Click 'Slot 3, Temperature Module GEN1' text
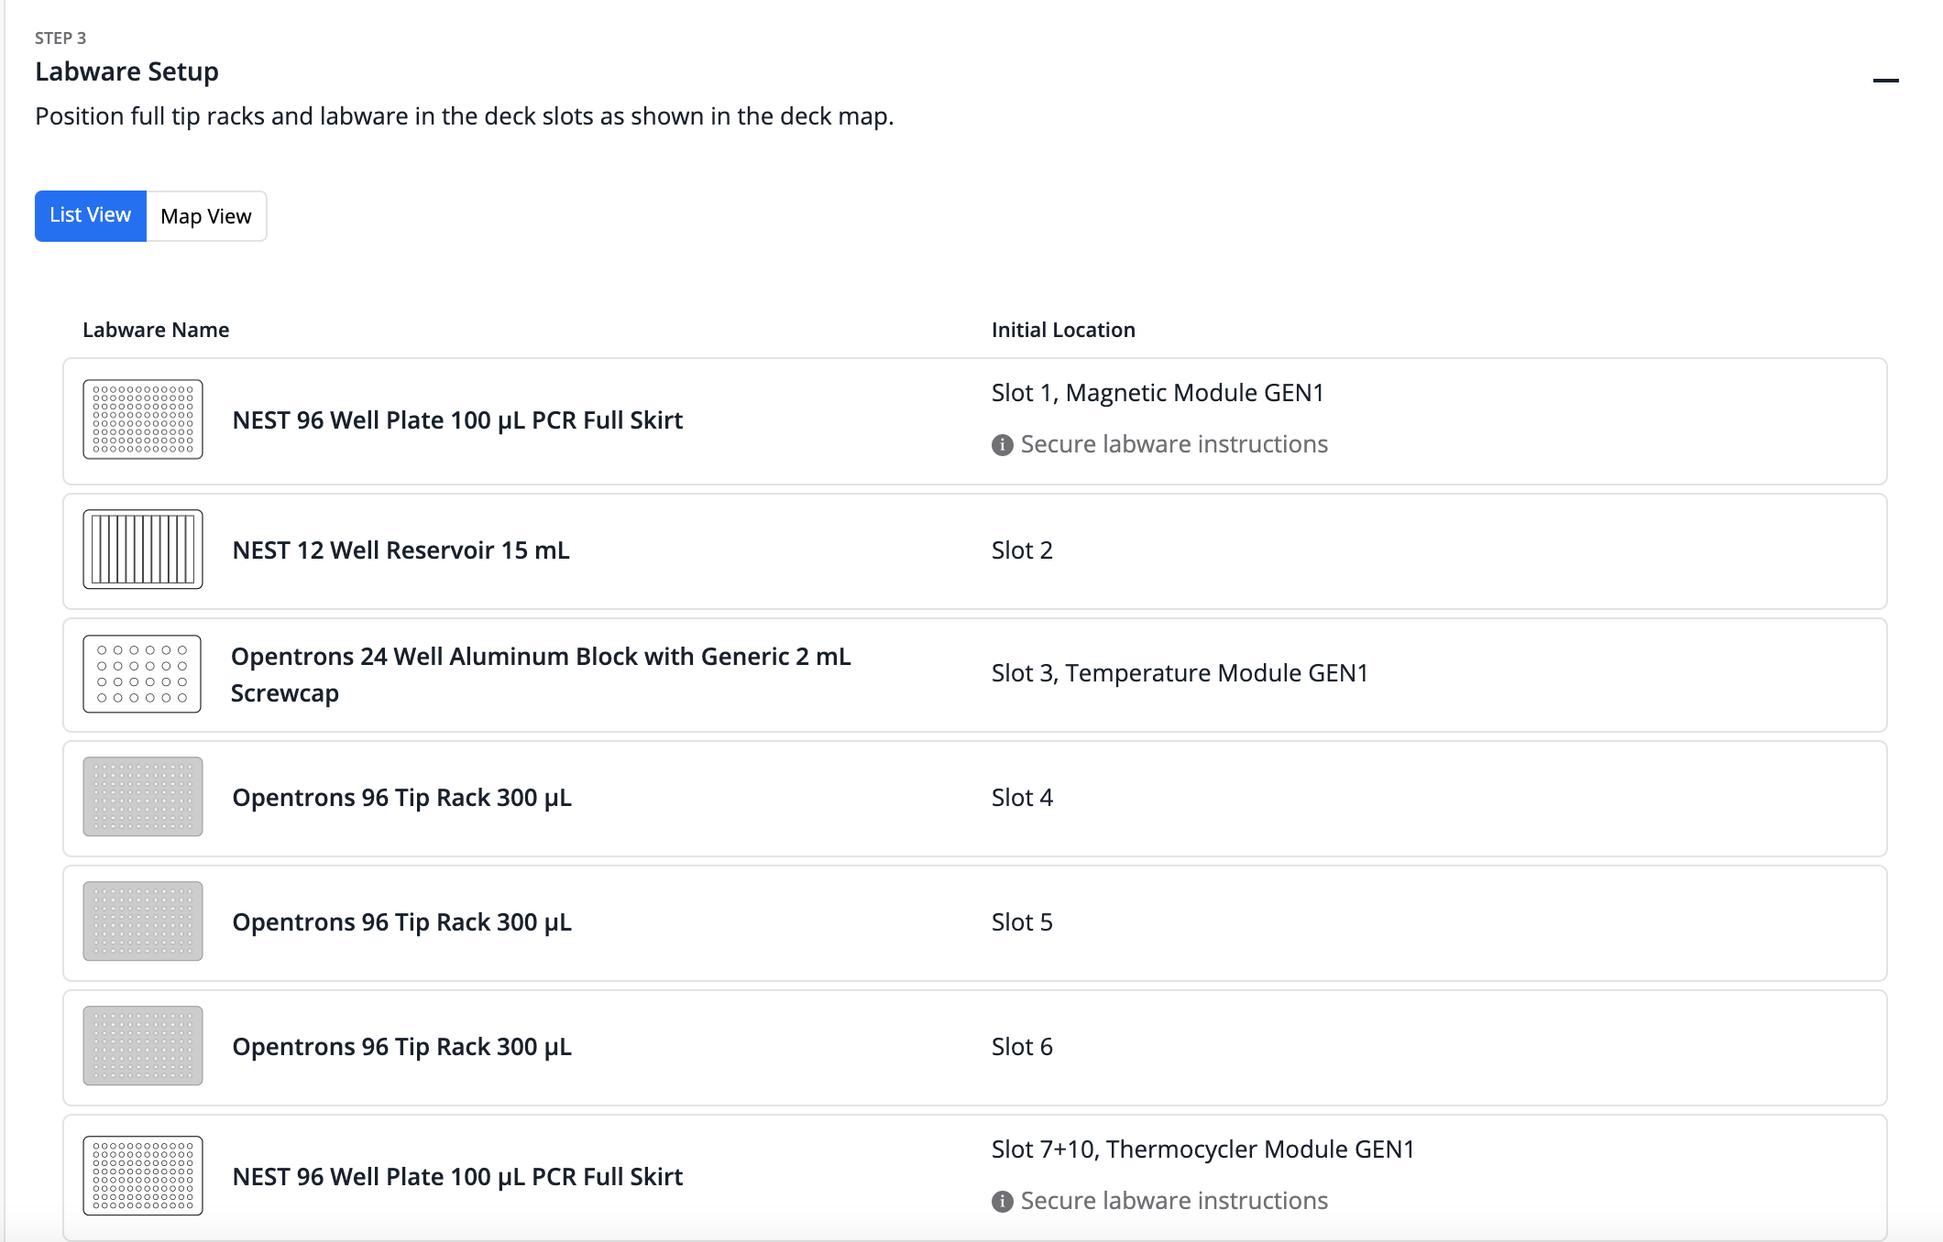This screenshot has height=1242, width=1943. click(x=1180, y=673)
